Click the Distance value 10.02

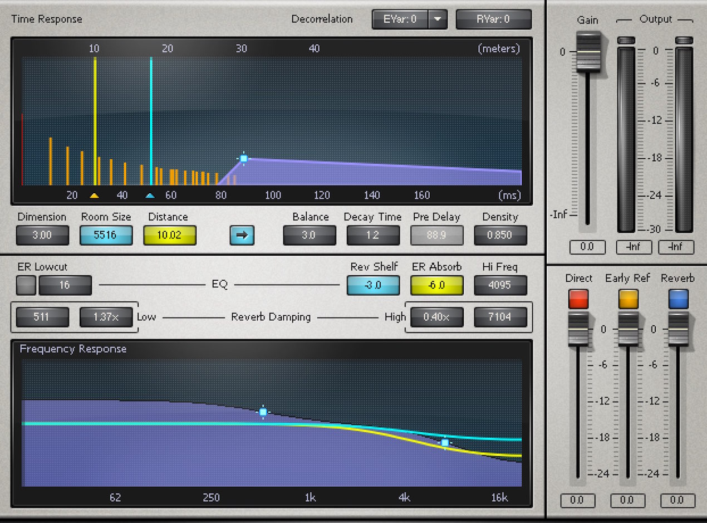tap(170, 235)
